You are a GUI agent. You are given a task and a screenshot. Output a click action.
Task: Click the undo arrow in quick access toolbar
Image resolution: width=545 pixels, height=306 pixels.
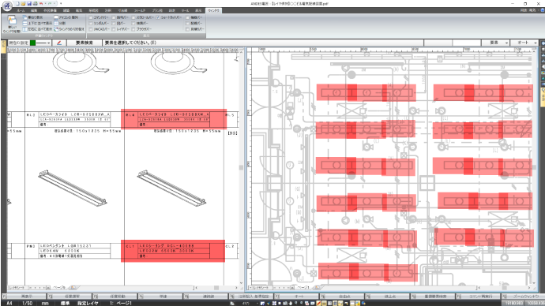point(41,3)
